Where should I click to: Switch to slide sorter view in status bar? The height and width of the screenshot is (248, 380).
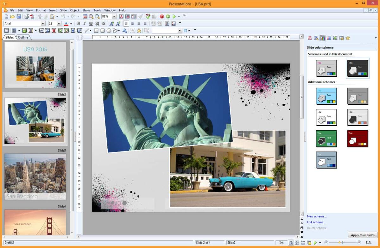297,243
